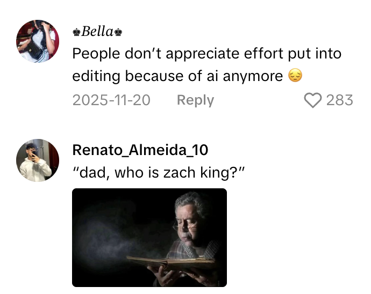Click the line "editing because of ai anymore"

[x=177, y=76]
